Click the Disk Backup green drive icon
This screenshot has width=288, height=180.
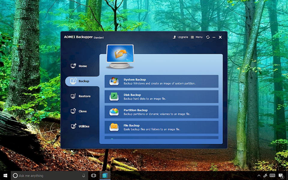click(x=114, y=97)
